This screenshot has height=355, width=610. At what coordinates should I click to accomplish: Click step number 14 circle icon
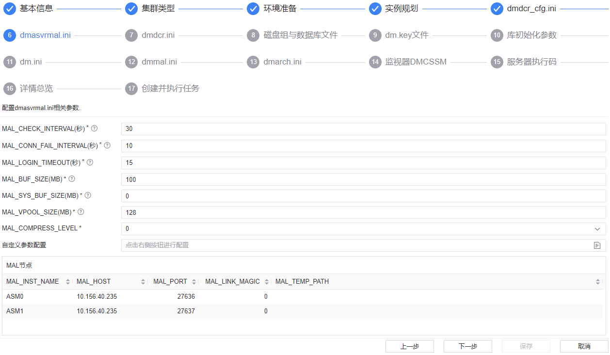point(375,62)
